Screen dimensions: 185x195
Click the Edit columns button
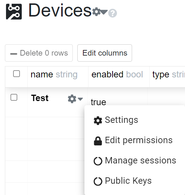tap(105, 53)
